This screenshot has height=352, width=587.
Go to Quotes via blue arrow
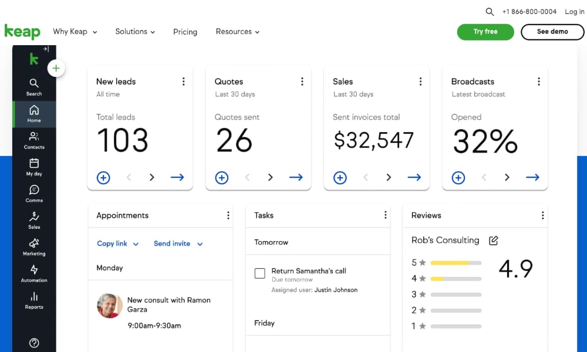click(296, 177)
